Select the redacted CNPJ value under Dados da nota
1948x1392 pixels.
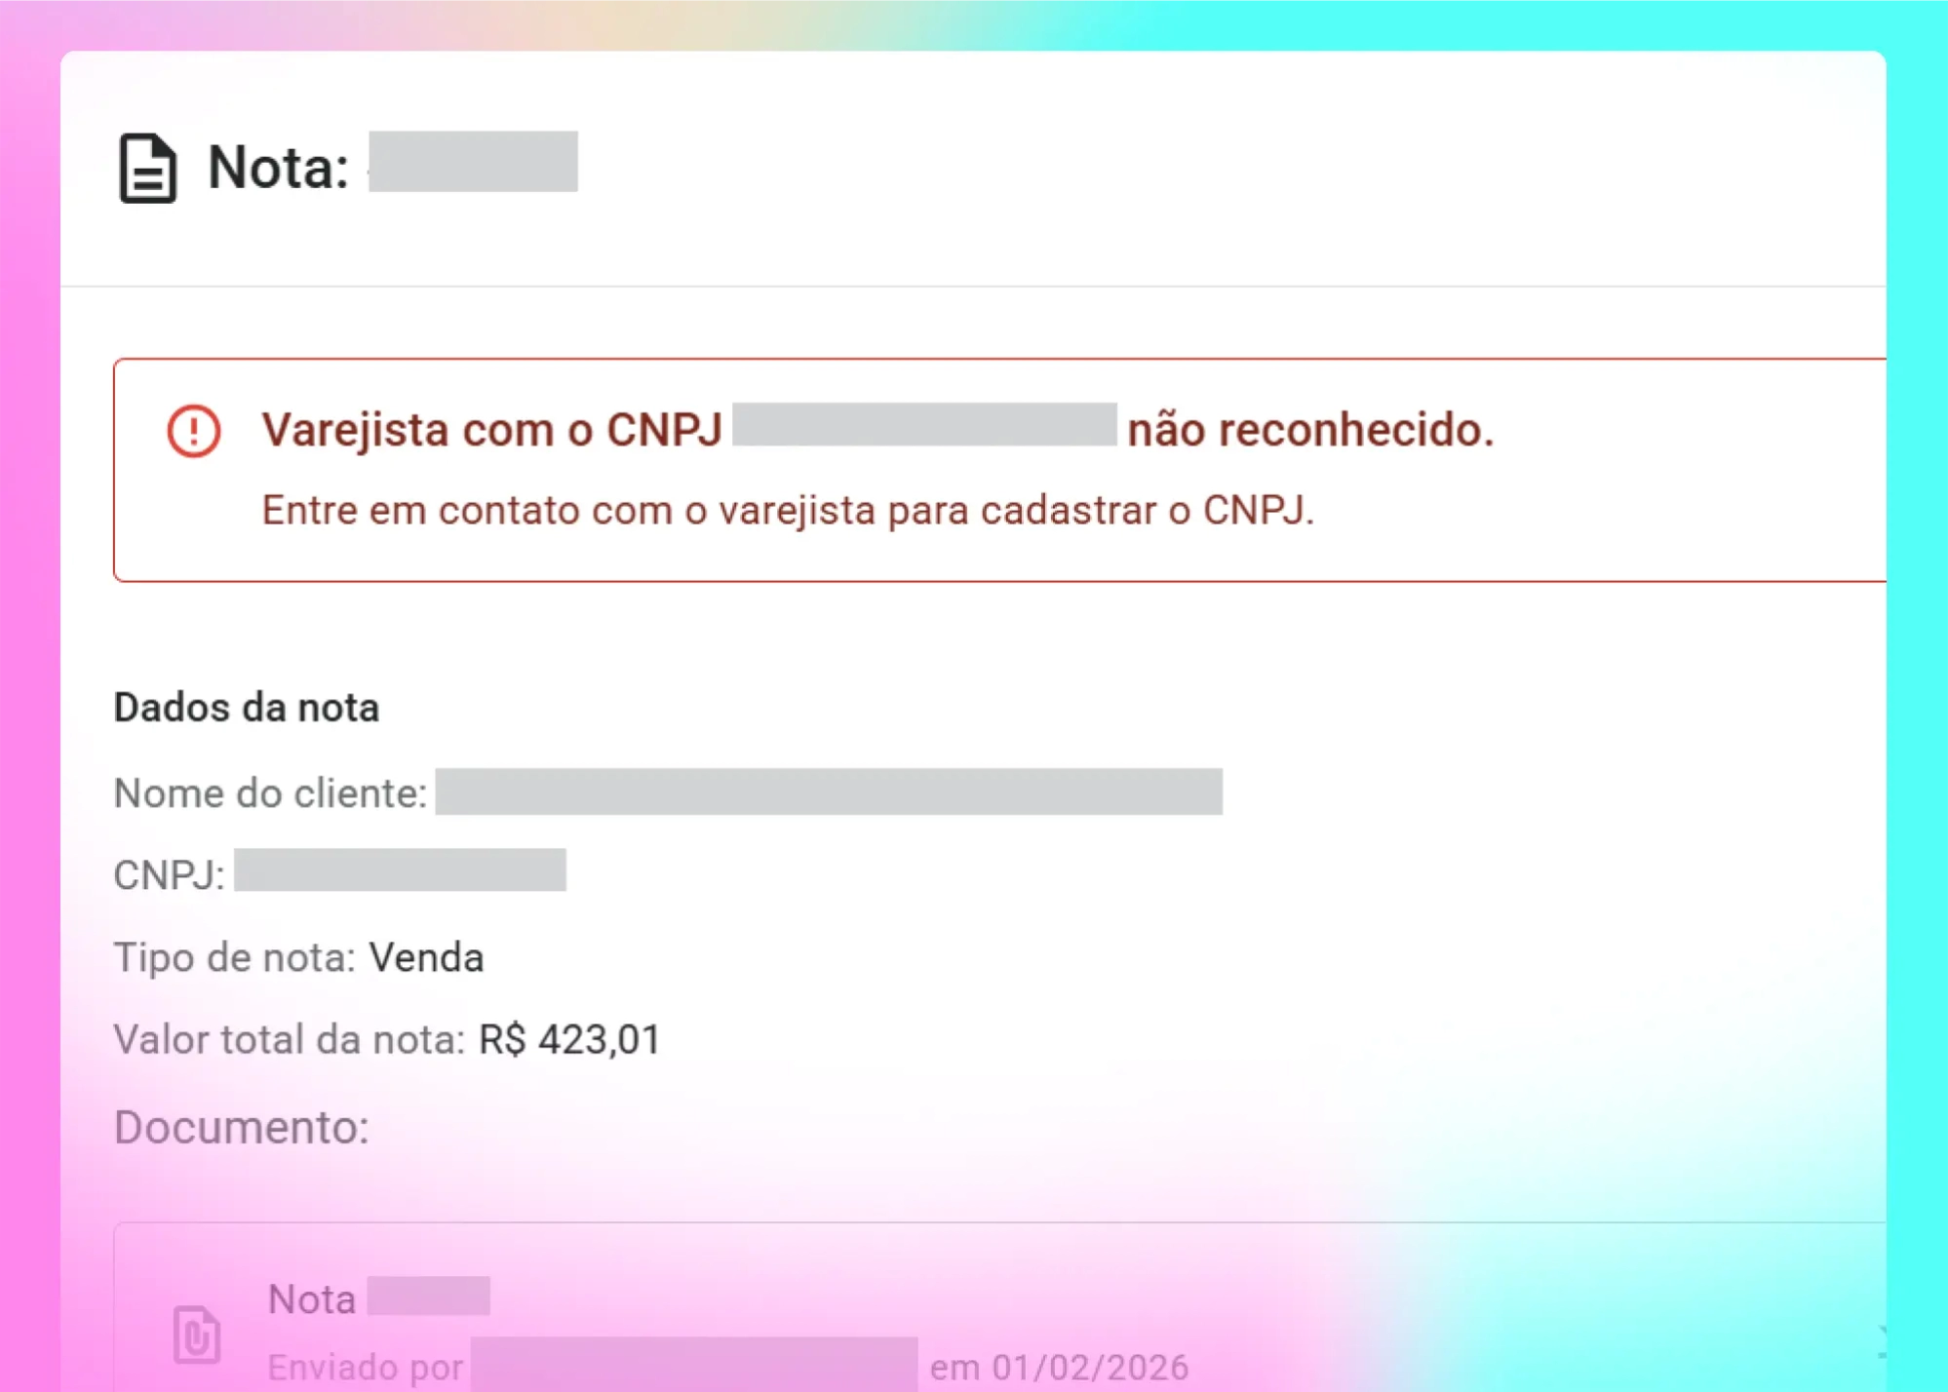pyautogui.click(x=400, y=870)
